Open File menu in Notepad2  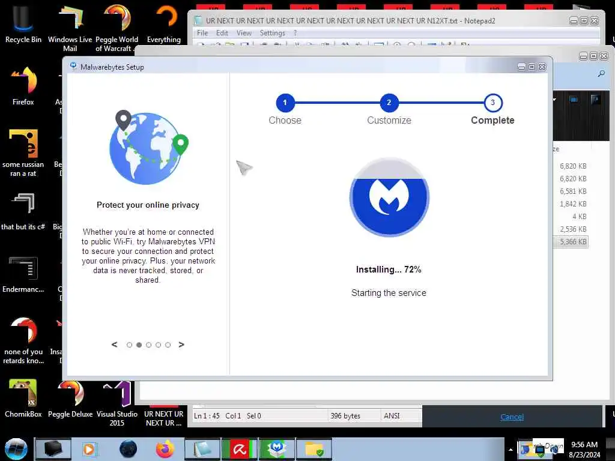202,33
